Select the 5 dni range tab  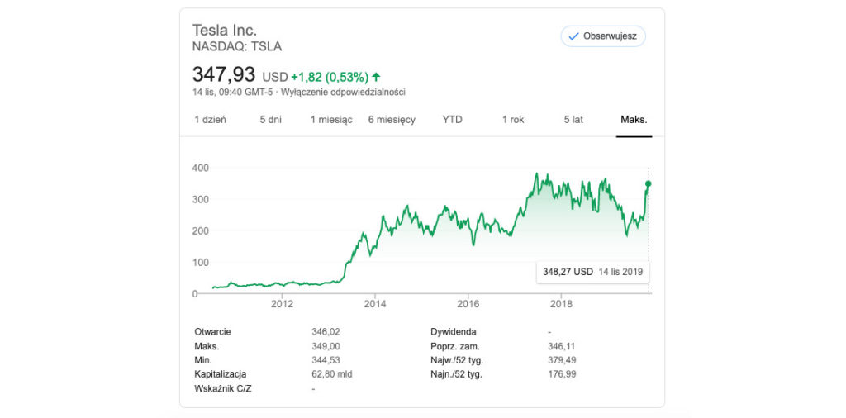(x=271, y=120)
